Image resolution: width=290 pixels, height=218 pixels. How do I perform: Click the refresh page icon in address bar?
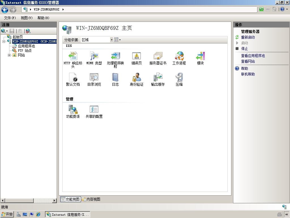(261, 9)
